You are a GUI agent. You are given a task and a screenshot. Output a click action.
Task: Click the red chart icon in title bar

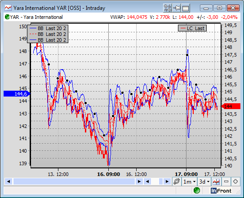(8, 8)
